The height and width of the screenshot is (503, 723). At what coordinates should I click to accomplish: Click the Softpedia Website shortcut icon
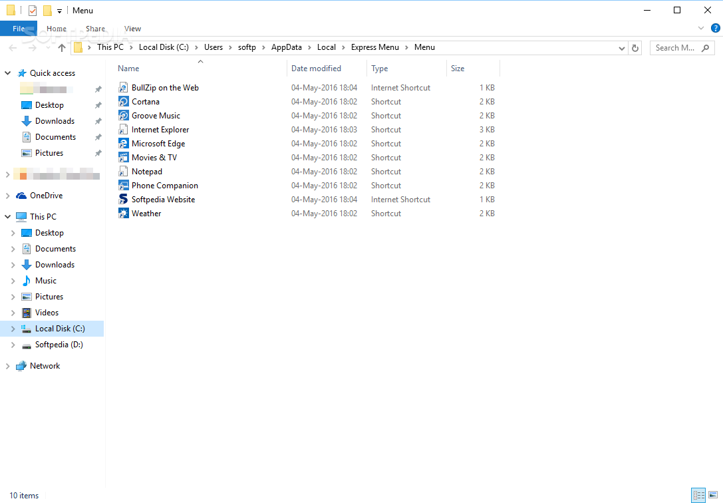pyautogui.click(x=123, y=200)
